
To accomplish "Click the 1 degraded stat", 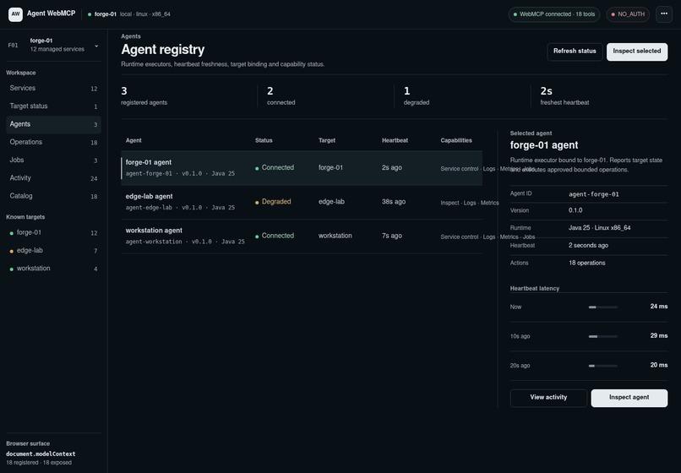I will 416,96.
